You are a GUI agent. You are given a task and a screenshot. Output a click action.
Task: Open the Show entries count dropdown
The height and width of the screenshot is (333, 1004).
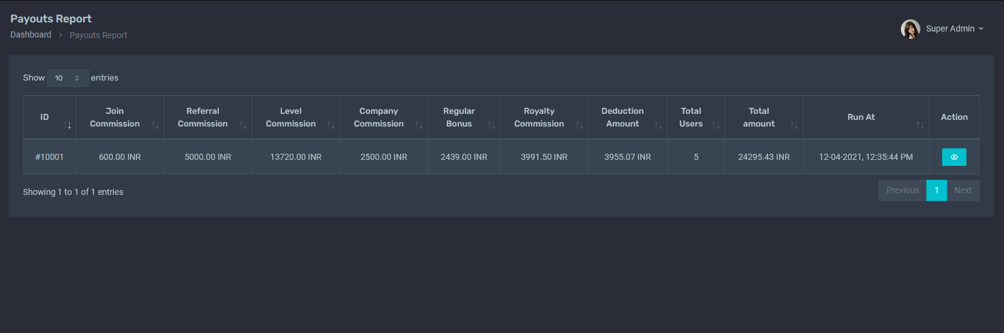[68, 78]
